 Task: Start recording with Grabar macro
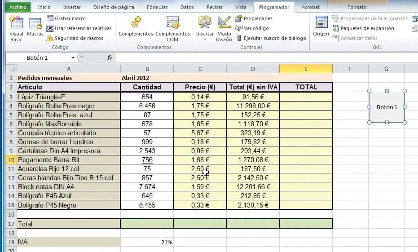coord(70,18)
